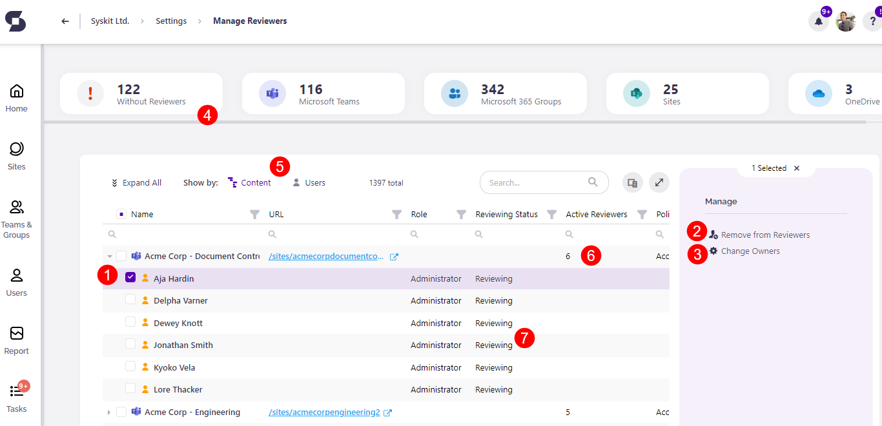Expand the grid to fullscreen with the arrow icon

coord(659,182)
